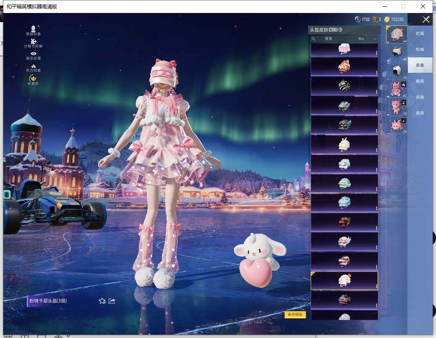Open the 收藏家 collector badge

[33, 80]
